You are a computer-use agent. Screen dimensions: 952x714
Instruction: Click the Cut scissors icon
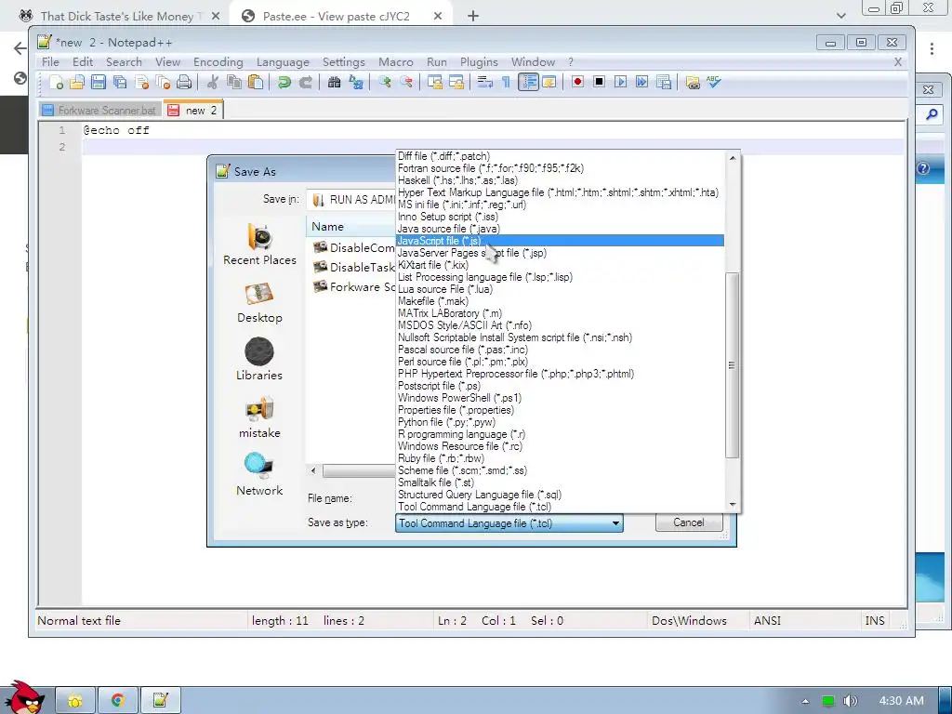click(212, 82)
